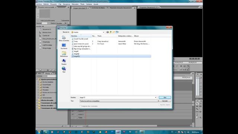Select the Pen tool
This screenshot has width=238, height=134.
pos(197,115)
